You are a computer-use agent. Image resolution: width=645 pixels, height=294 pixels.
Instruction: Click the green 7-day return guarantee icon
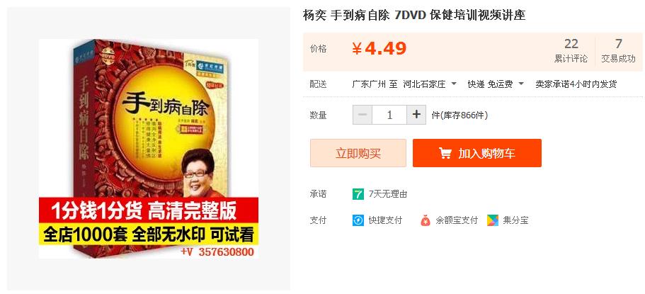(358, 194)
